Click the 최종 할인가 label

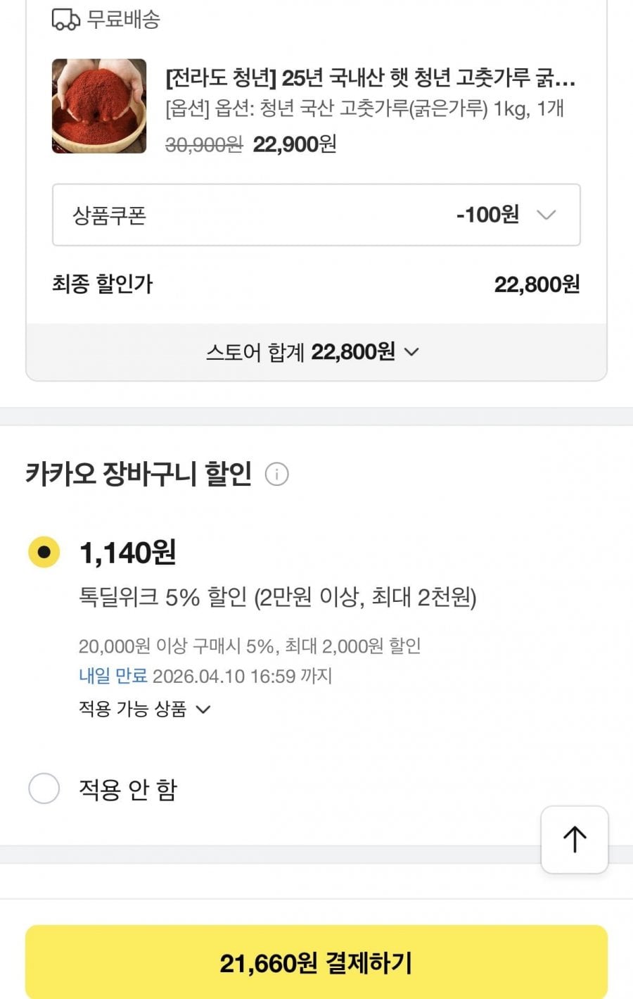coord(103,284)
